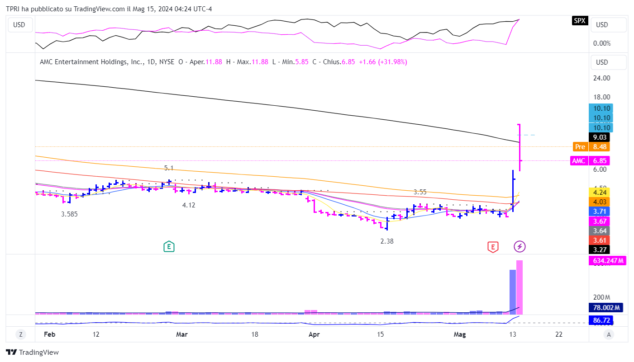Open USD dropdown beside the 24.00 price scale

(609, 62)
